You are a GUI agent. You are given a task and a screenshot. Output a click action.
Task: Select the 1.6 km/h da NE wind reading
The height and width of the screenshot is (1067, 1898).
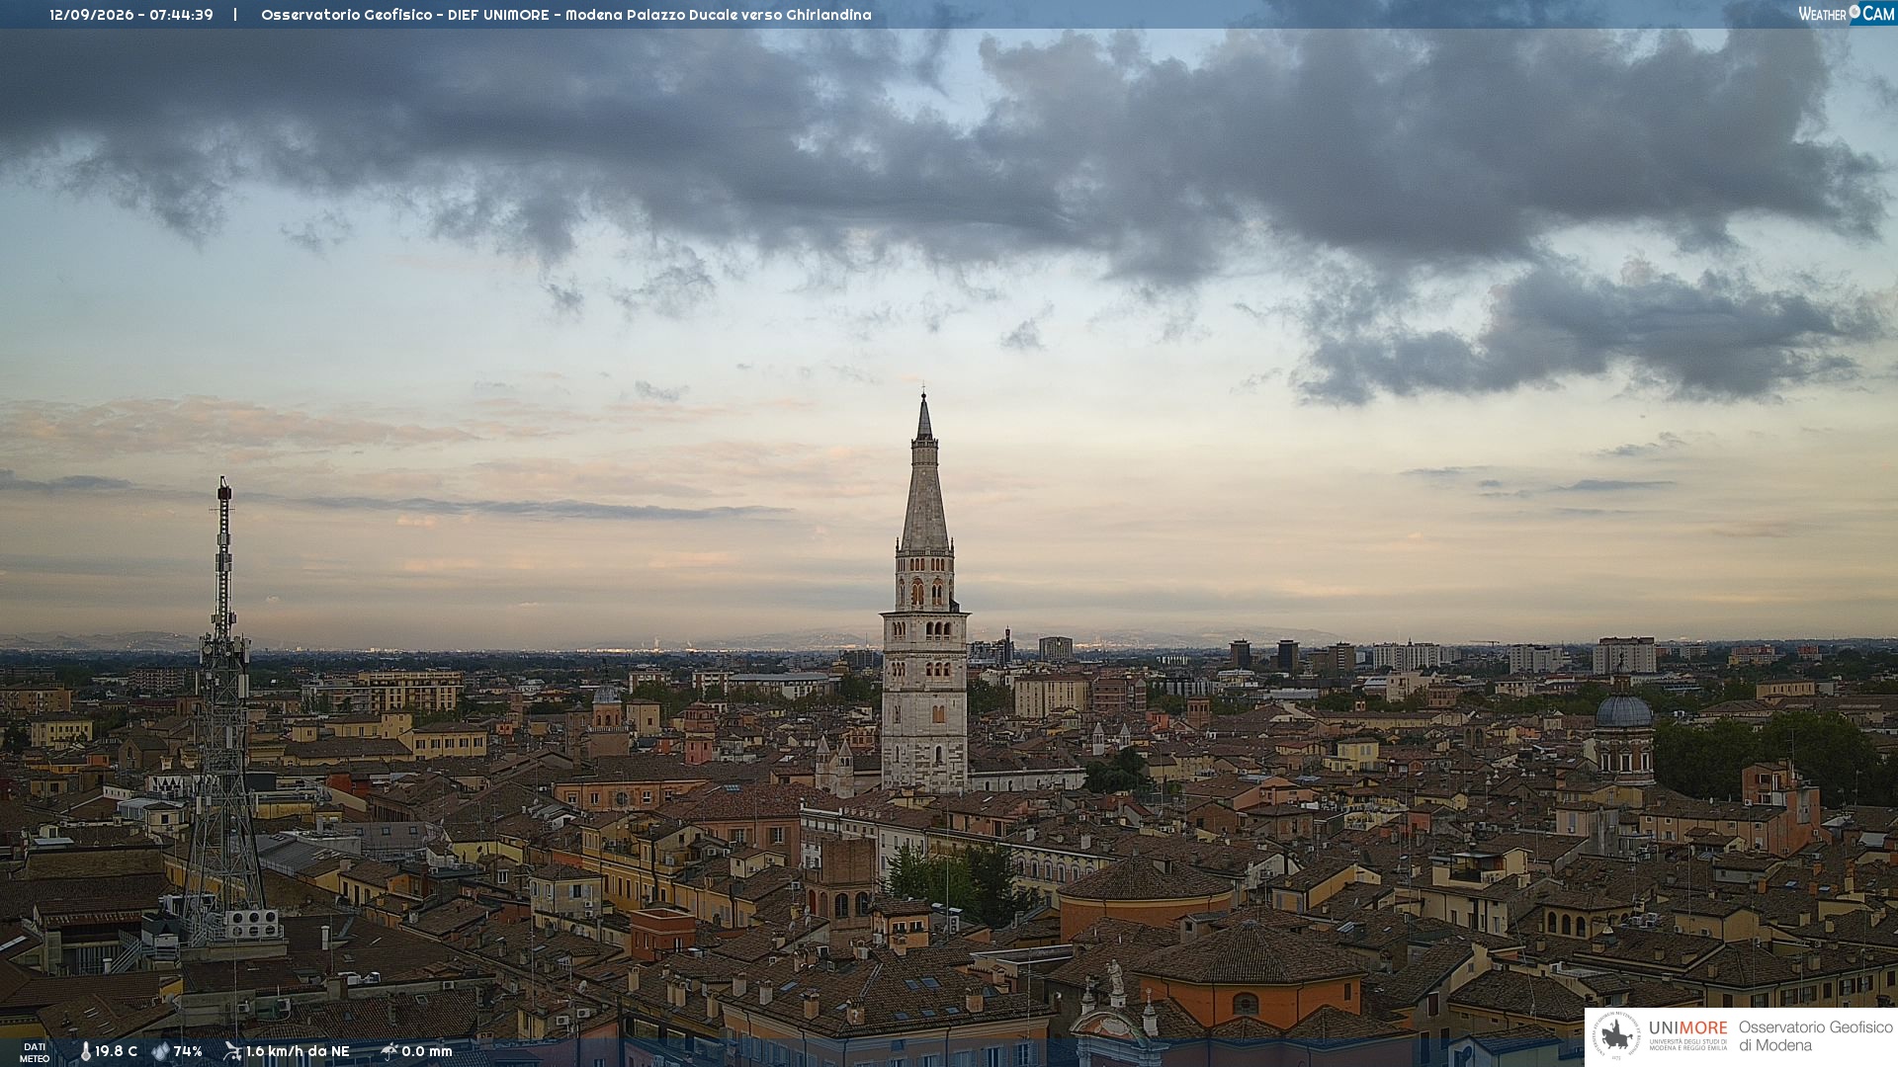298,1051
